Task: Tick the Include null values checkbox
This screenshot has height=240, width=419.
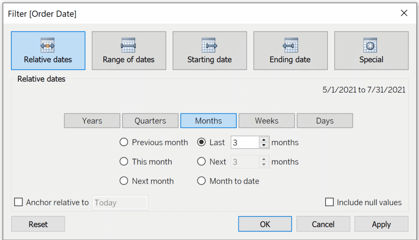Action: pos(329,202)
